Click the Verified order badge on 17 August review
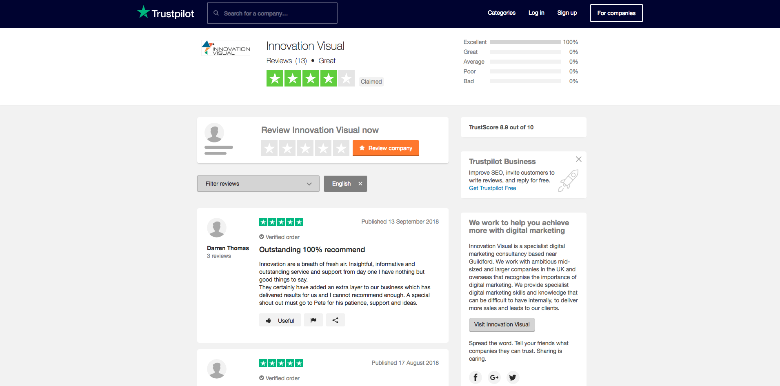Screen dimensions: 780x386 [x=279, y=378]
